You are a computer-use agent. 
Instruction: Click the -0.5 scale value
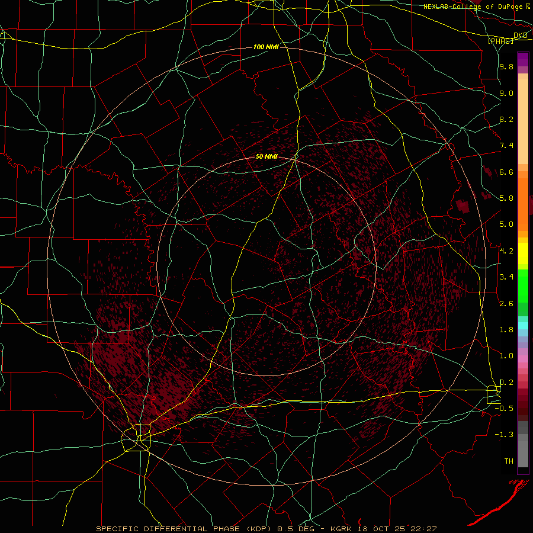click(504, 408)
